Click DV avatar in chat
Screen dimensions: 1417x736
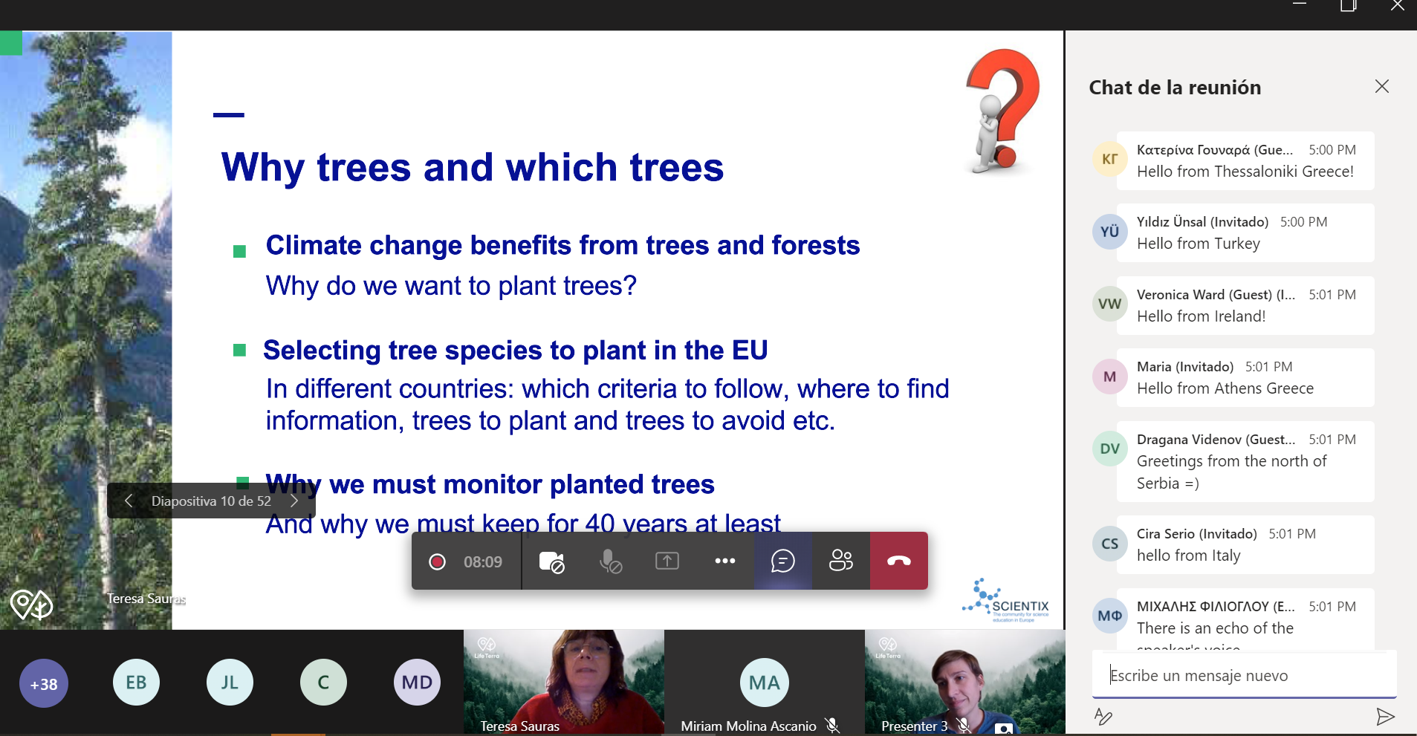point(1110,449)
